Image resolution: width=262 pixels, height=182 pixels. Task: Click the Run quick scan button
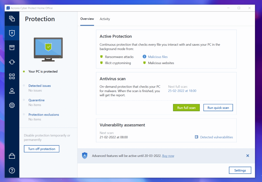(x=218, y=108)
